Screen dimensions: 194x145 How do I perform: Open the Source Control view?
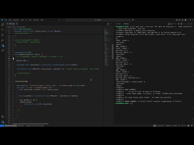[x=3, y=35]
